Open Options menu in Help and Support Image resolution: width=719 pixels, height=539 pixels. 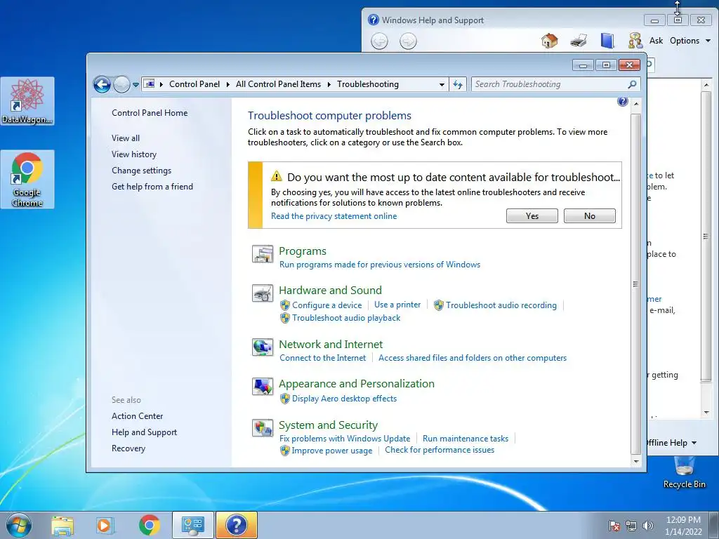point(690,41)
